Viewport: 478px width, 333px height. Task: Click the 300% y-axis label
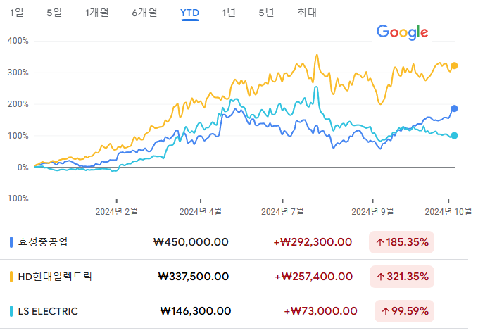click(x=18, y=73)
